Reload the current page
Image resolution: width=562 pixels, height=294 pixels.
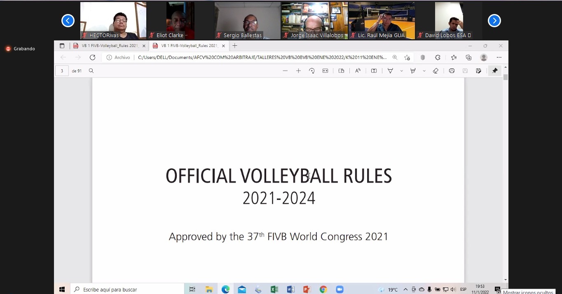coord(92,57)
